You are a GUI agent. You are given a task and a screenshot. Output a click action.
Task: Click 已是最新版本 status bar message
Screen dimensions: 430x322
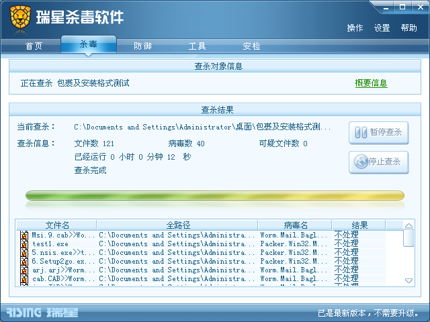pyautogui.click(x=368, y=313)
